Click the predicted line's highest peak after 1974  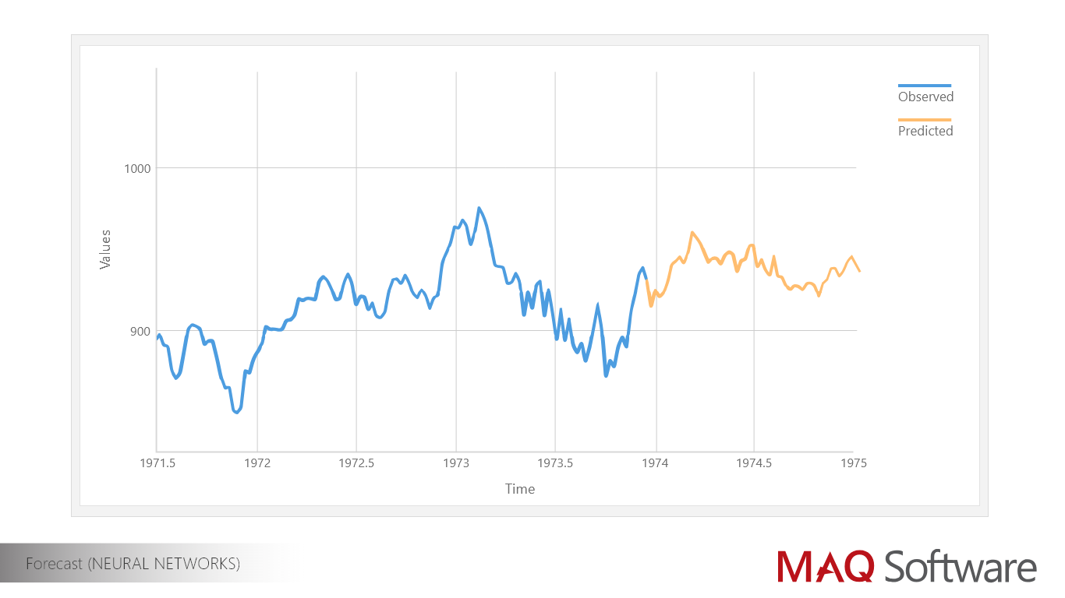coord(692,232)
